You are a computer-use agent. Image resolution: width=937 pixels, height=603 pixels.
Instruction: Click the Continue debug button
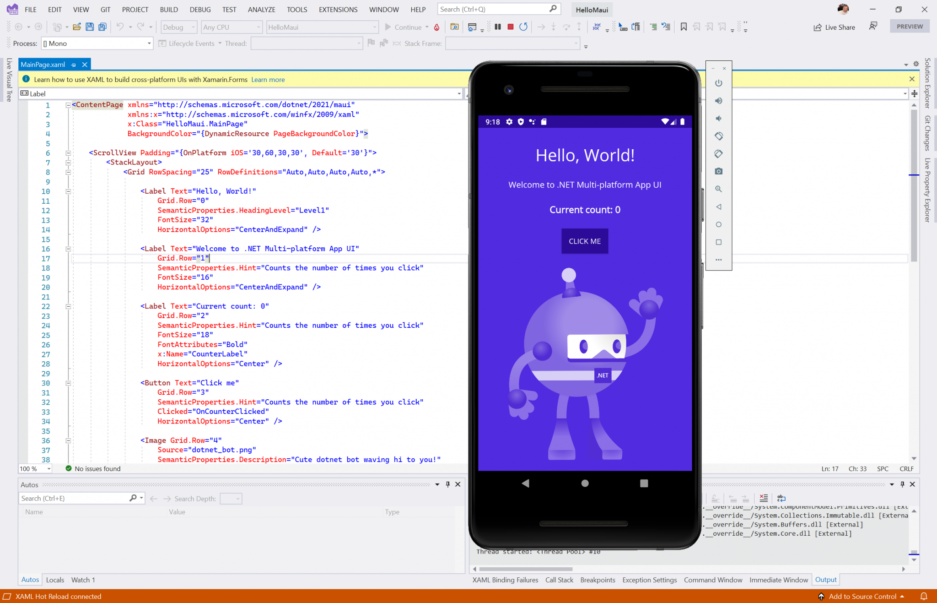click(x=407, y=27)
